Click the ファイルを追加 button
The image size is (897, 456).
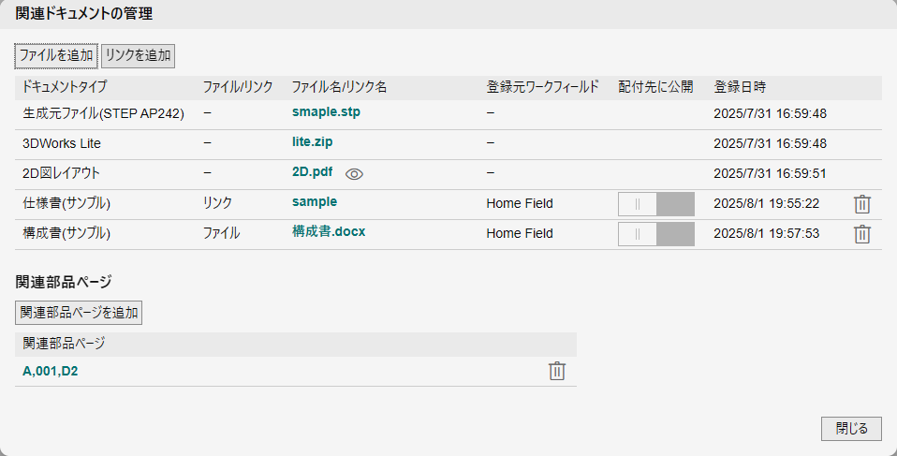[x=56, y=55]
